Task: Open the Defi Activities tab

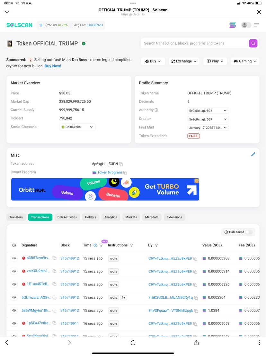Action: pos(67,217)
